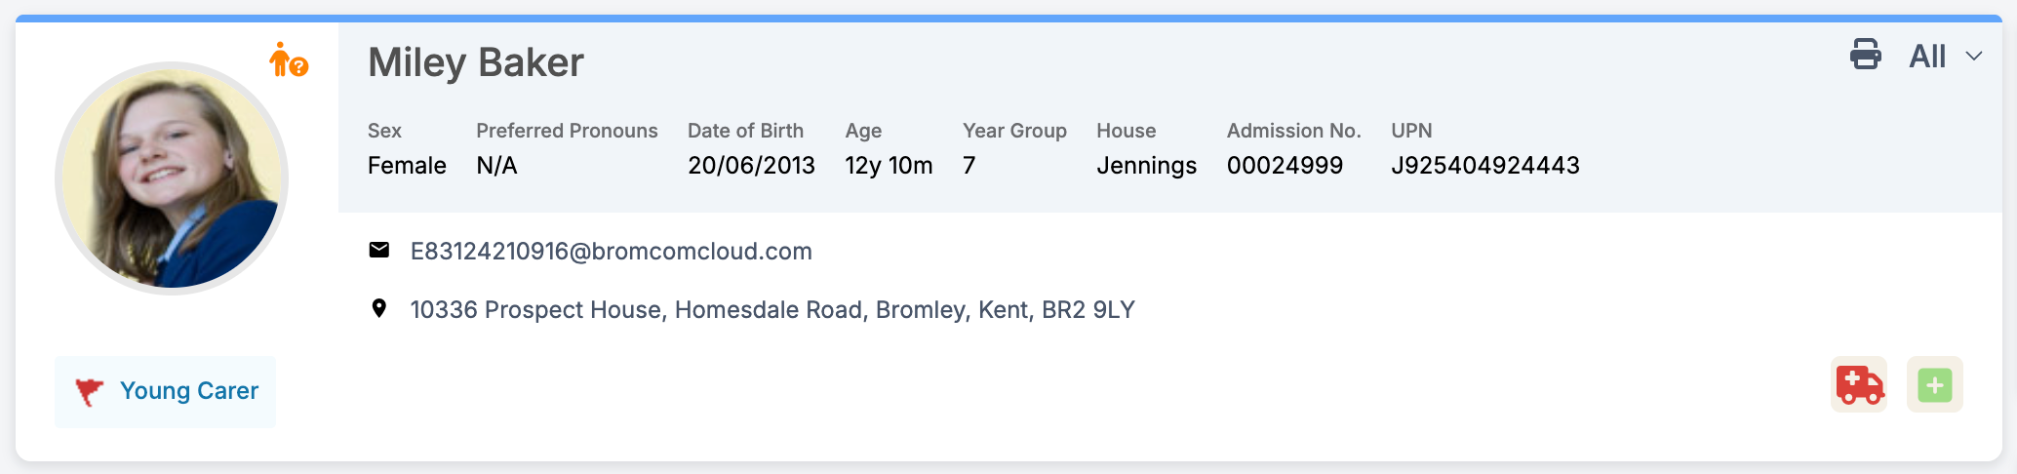
Task: Expand the All dropdown chevron
Action: (x=1974, y=57)
